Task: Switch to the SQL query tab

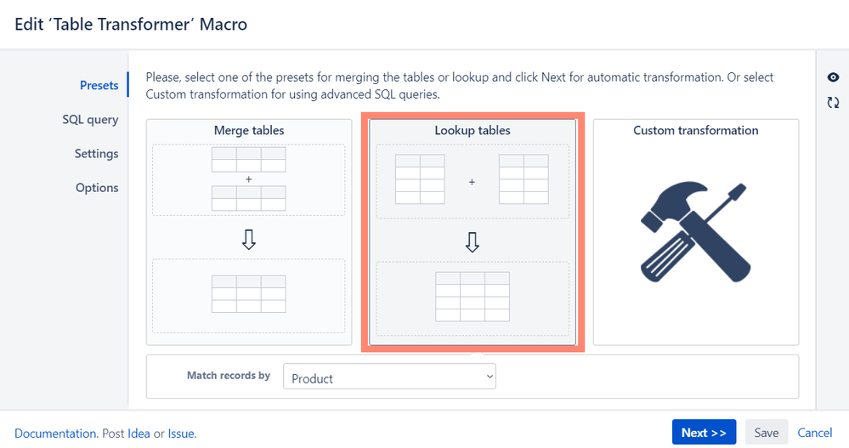Action: pos(90,120)
